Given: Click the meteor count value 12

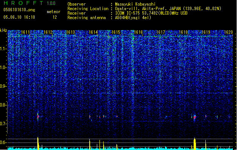Looking at the screenshot, I should pos(55,17).
